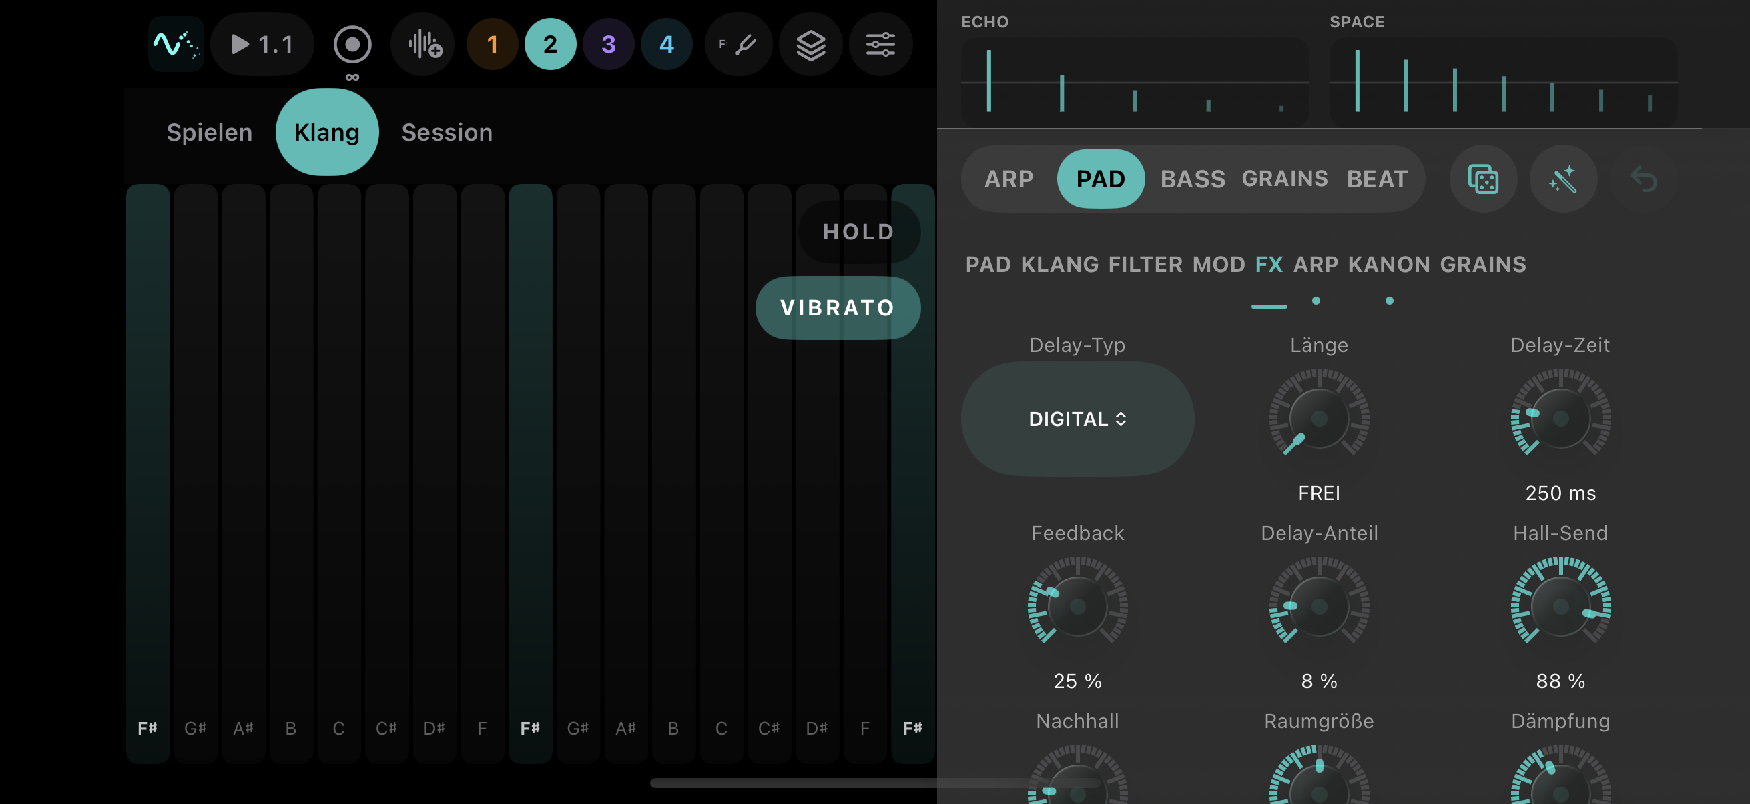Switch to the Session tab
Viewport: 1750px width, 804px height.
(x=447, y=132)
